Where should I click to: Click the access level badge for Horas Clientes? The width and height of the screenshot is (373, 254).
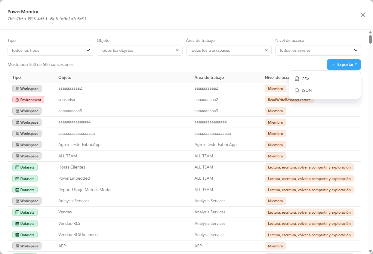(309, 167)
